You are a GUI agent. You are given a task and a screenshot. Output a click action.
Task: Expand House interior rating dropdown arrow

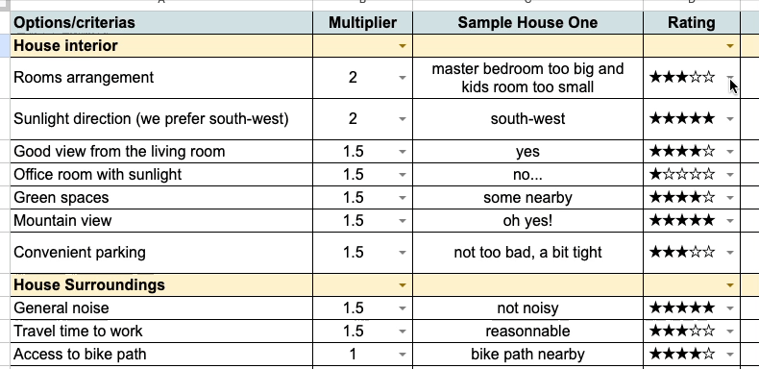tap(730, 46)
